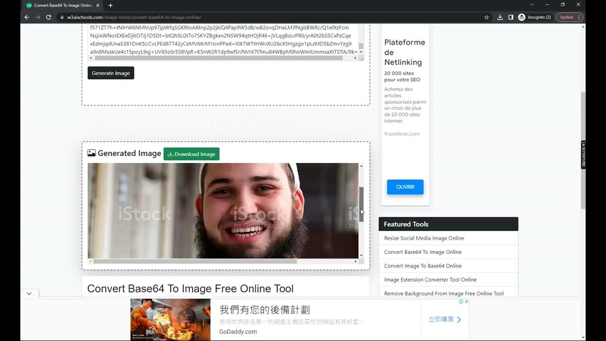This screenshot has width=606, height=341.
Task: Open Image Extension Converter Tool Online link
Action: point(430,280)
